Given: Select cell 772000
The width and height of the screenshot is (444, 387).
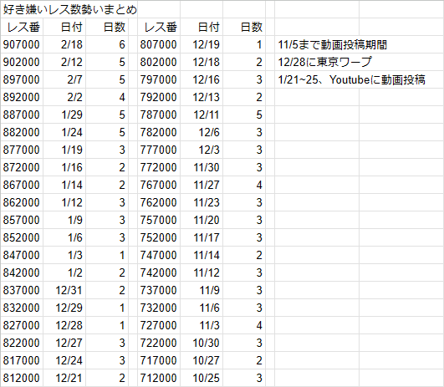Looking at the screenshot, I should point(159,167).
